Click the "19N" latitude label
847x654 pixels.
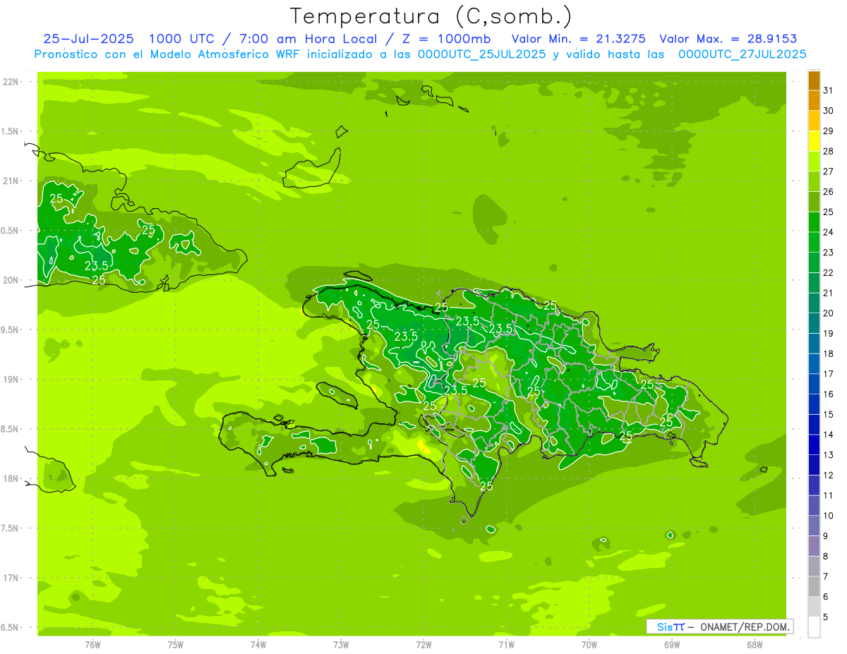11,380
